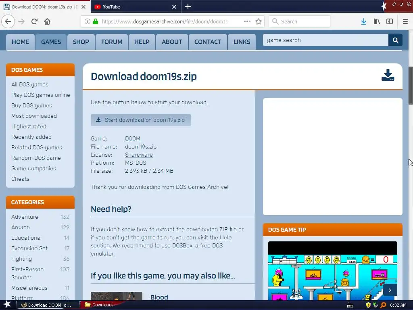
Task: Open Buy DOS games sidebar link
Action: (31, 106)
